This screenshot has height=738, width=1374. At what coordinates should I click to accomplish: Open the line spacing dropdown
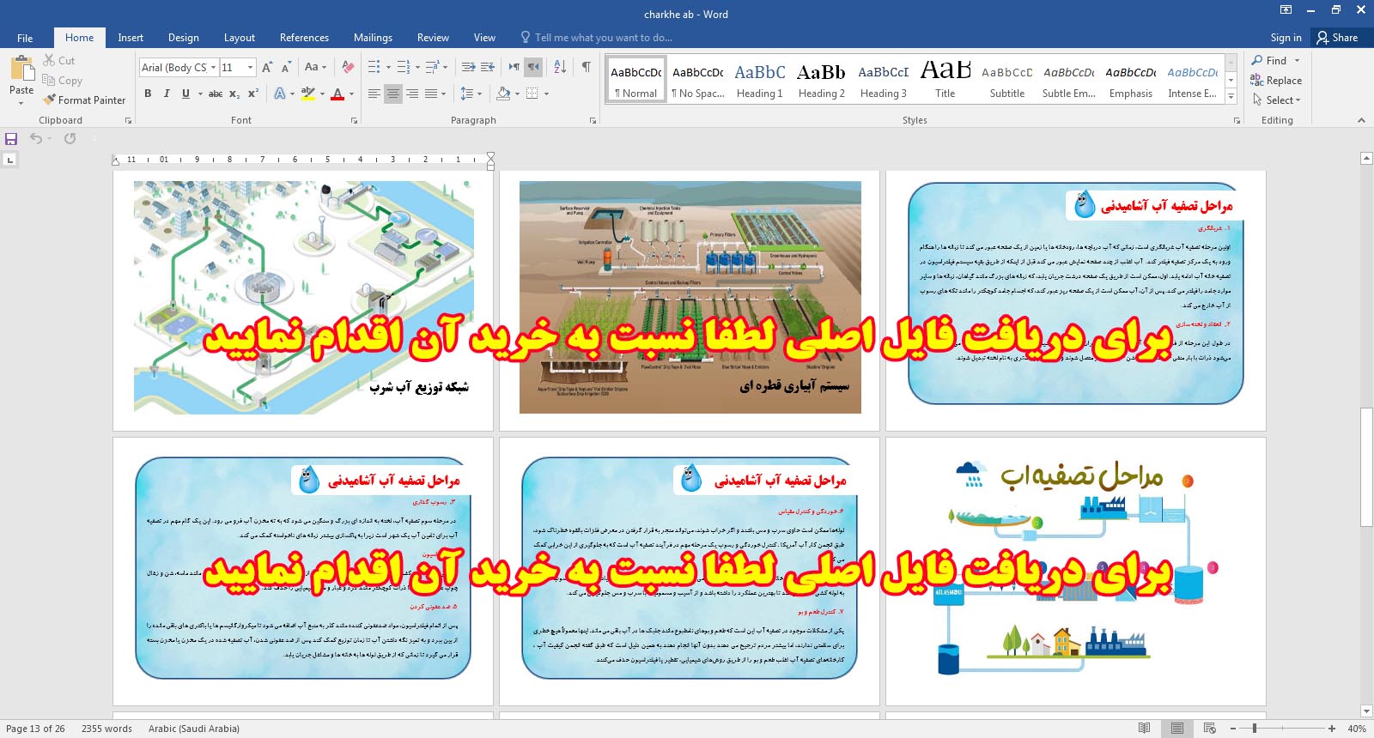click(x=471, y=94)
